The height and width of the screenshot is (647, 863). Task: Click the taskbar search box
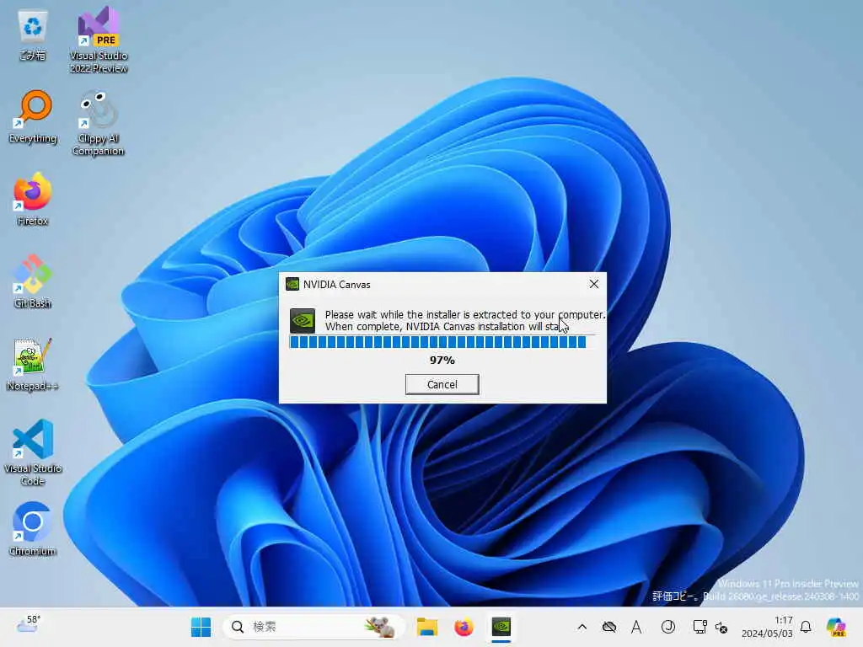(x=314, y=627)
